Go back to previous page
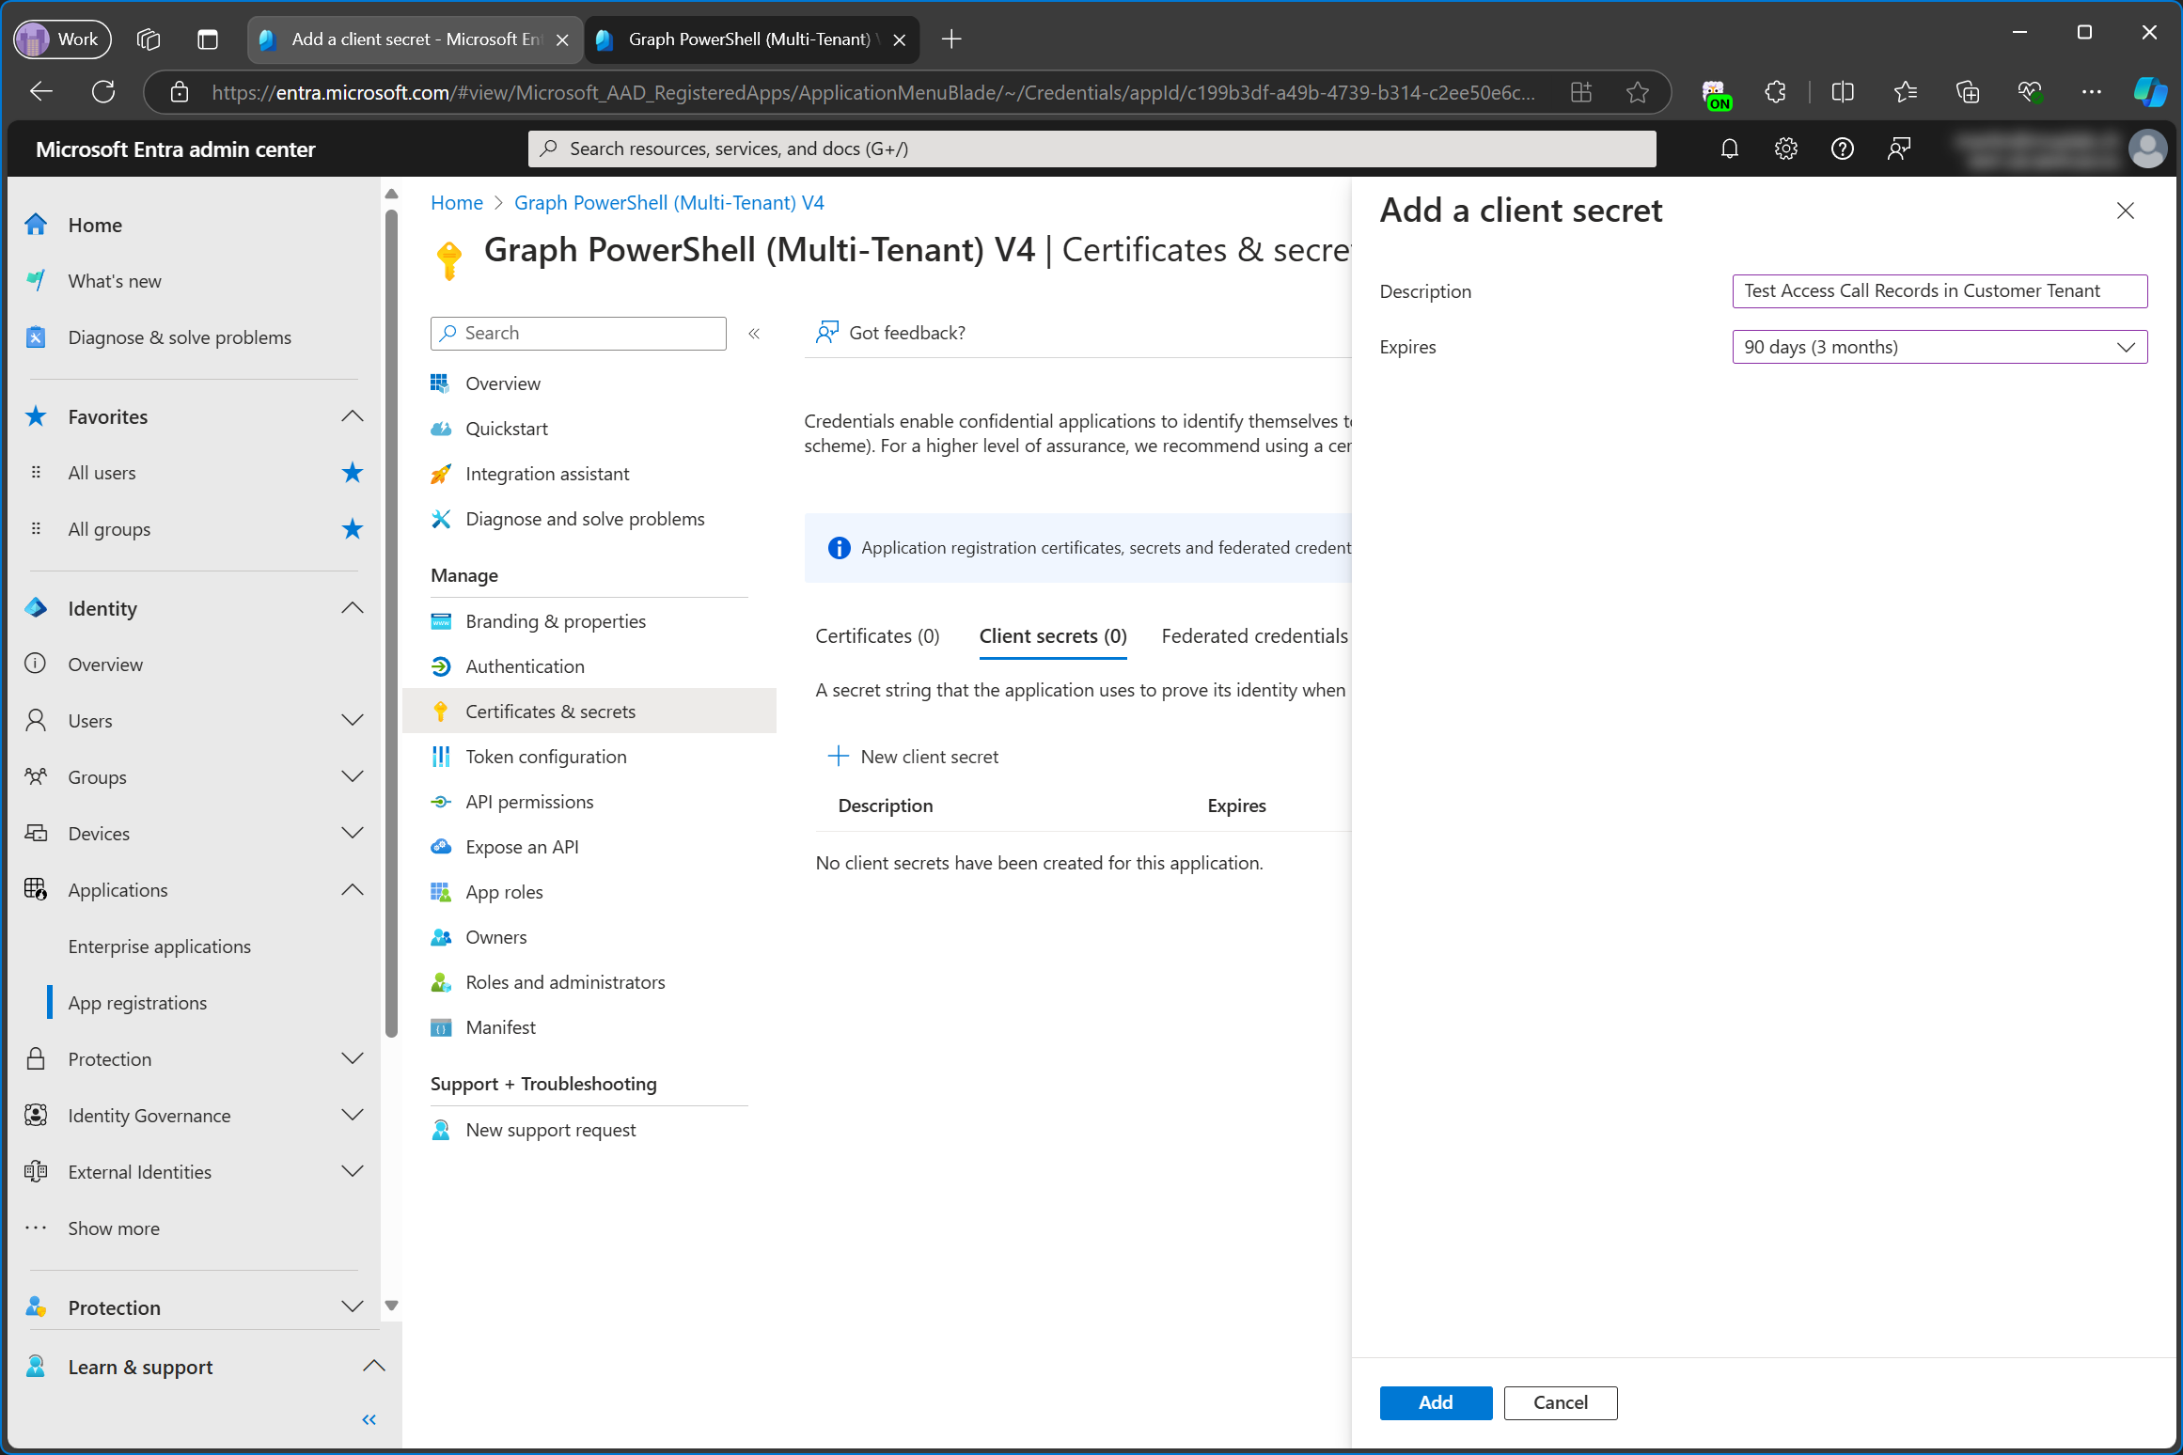Screen dimensions: 2183x1455 (x=41, y=92)
